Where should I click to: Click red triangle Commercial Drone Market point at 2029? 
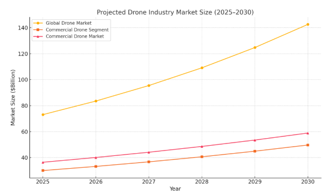(255, 140)
